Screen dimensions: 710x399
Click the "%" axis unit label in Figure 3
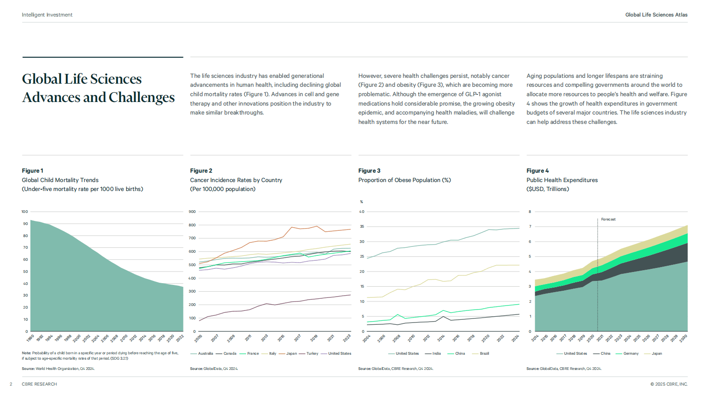coord(361,202)
